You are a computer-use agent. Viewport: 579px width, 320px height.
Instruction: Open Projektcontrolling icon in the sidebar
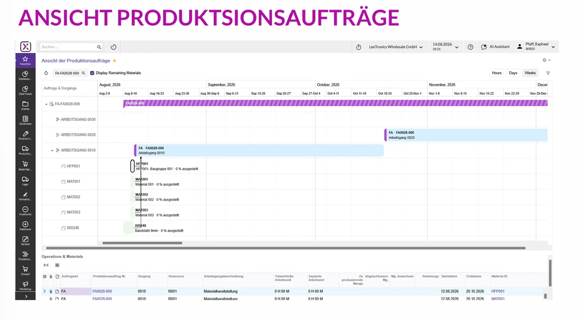click(25, 255)
